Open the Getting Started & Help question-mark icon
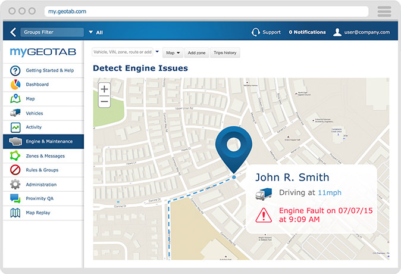Image resolution: width=401 pixels, height=274 pixels. (x=15, y=70)
